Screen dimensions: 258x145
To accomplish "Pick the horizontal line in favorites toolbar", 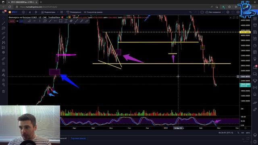I will pyautogui.click(x=35, y=21).
